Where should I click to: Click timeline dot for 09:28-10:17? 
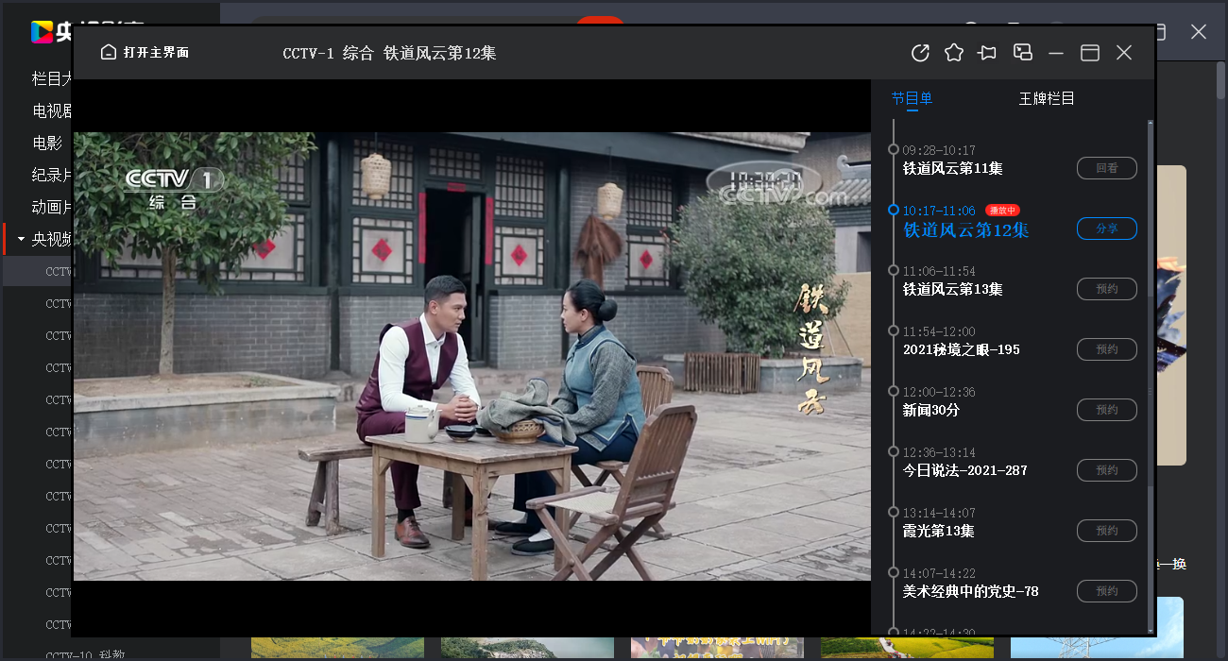[894, 149]
